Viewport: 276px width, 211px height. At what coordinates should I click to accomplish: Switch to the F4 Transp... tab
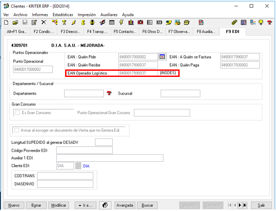[97, 32]
